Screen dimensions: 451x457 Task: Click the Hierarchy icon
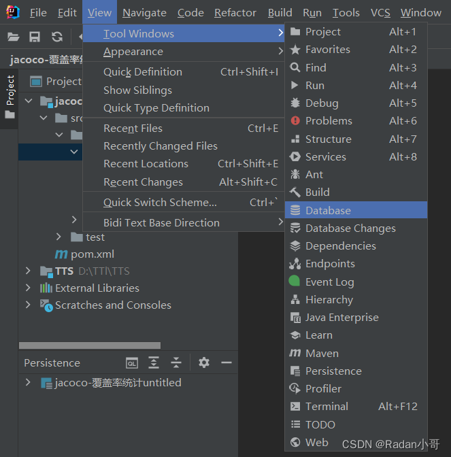295,300
